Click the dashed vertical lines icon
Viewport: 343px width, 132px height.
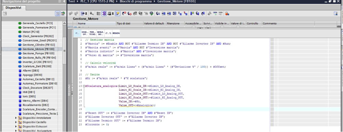click(174, 14)
